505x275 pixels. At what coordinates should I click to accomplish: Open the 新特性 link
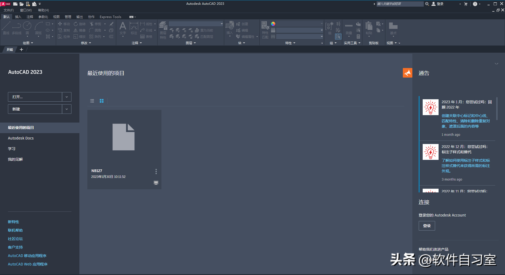click(13, 222)
